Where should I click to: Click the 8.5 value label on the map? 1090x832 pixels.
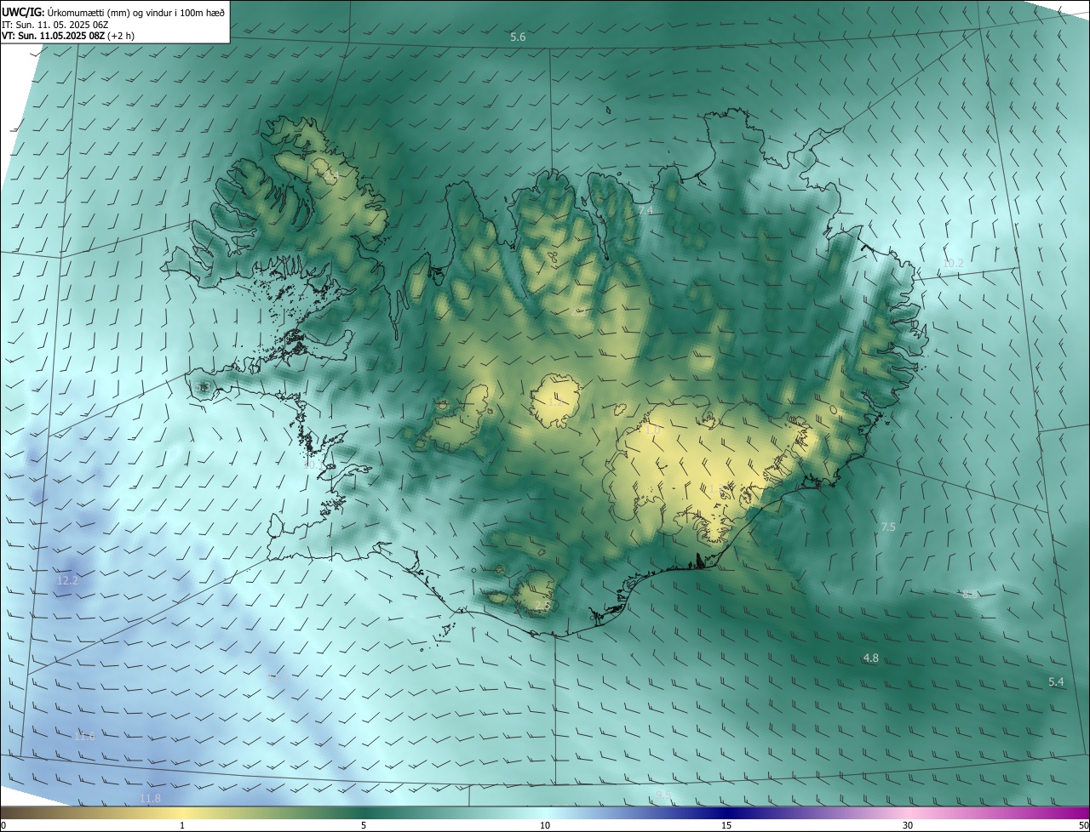(x=970, y=594)
